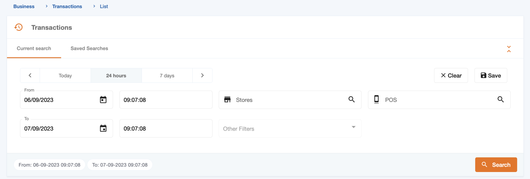Select the 7 days date range preset

click(x=167, y=75)
